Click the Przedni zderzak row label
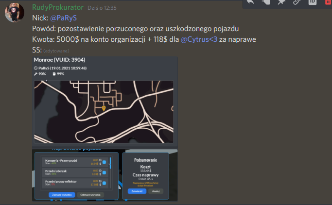 [56, 171]
